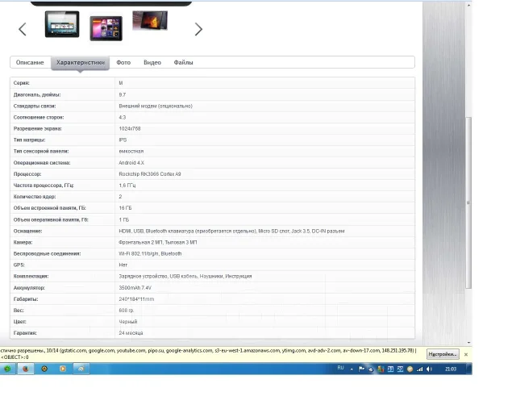Click the Firefox taskbar icon
This screenshot has height=413, width=516.
click(x=26, y=369)
